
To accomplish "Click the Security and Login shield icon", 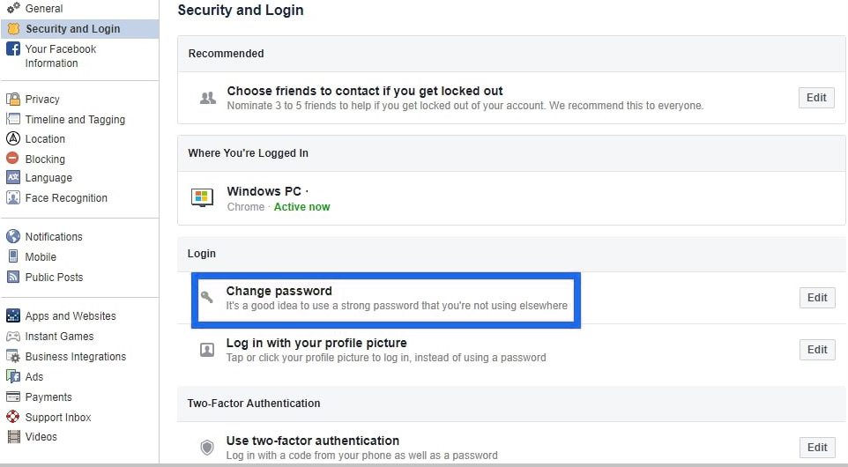I will (13, 29).
